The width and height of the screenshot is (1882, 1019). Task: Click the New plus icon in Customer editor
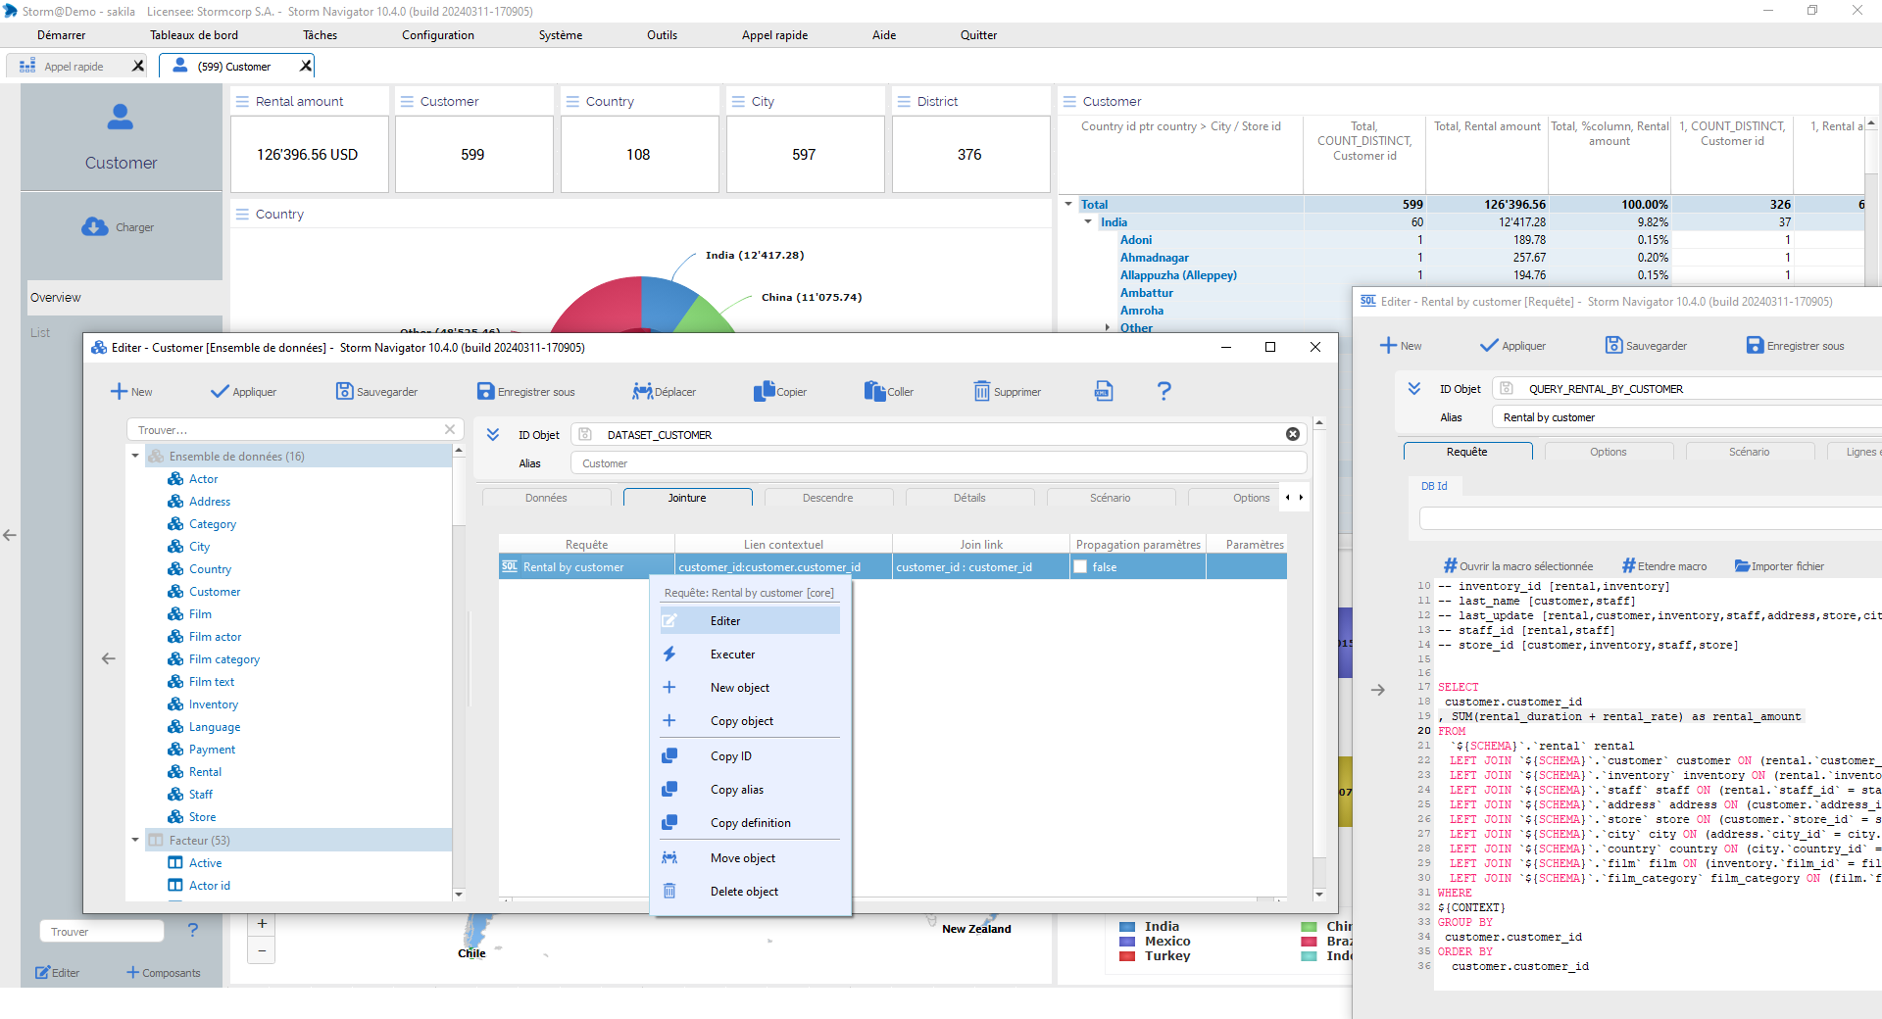coord(119,392)
